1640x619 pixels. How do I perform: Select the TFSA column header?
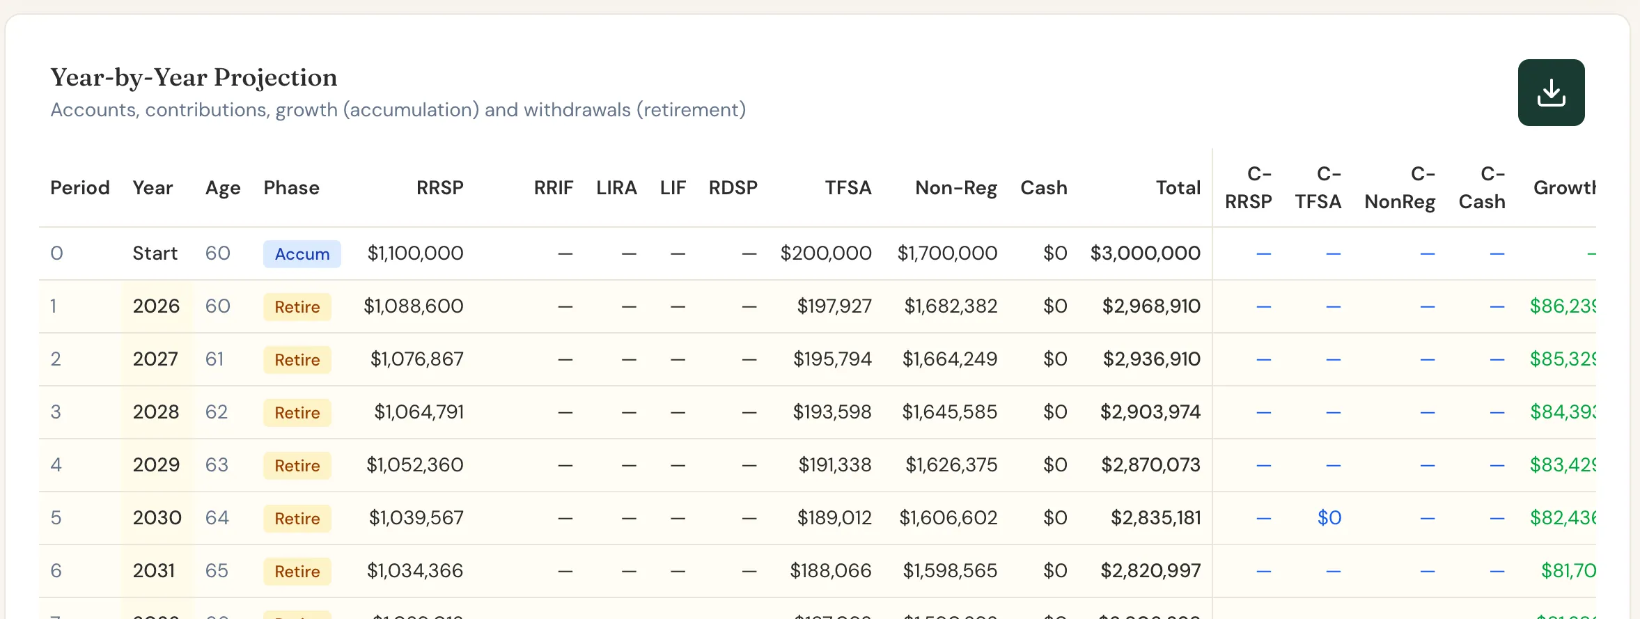pyautogui.click(x=848, y=188)
